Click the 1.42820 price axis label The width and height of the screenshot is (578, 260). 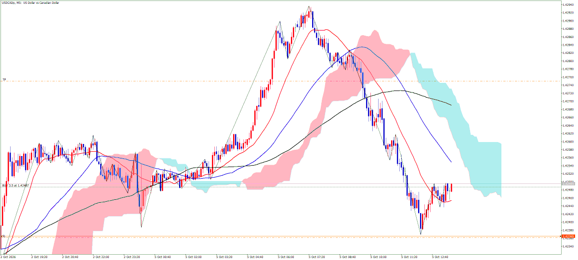(x=568, y=53)
